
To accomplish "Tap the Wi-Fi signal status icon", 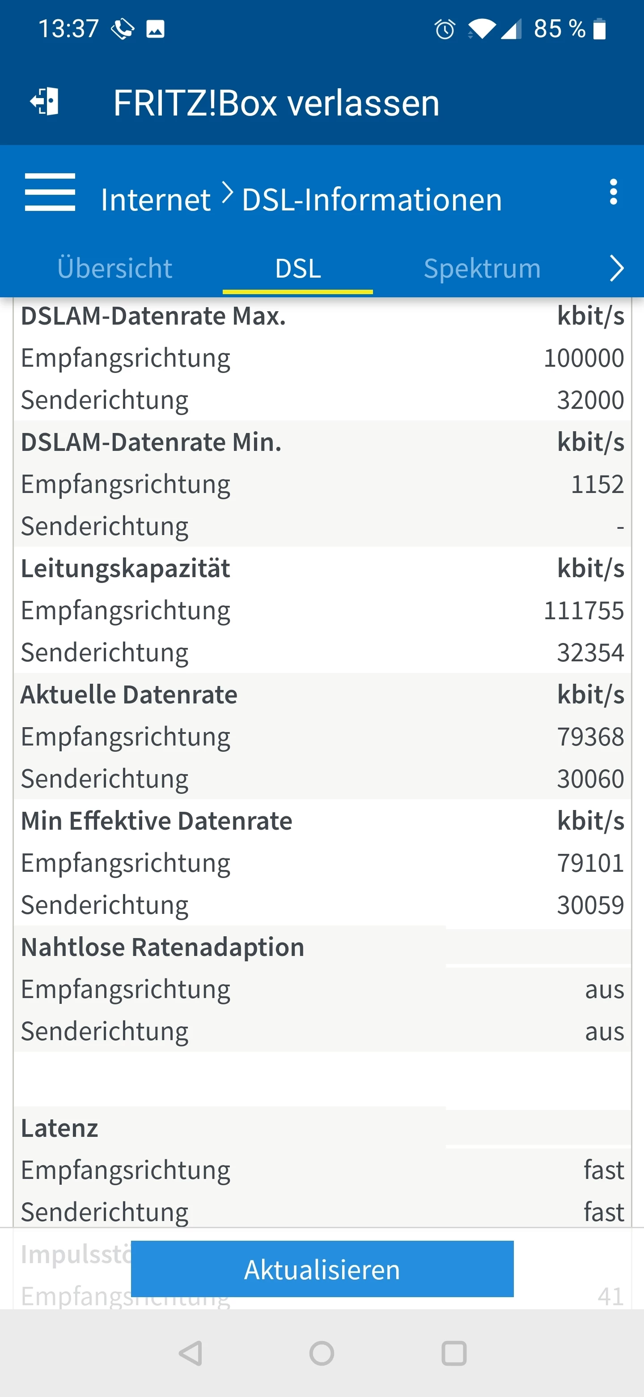I will (481, 29).
